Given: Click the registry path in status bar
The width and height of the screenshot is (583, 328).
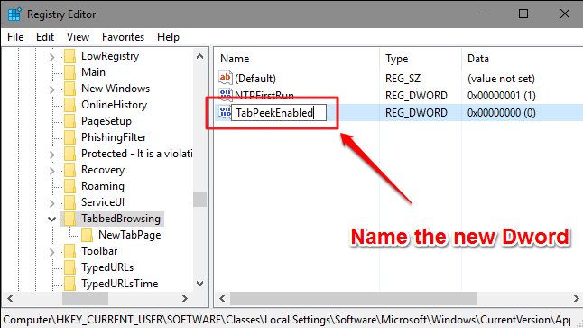Looking at the screenshot, I should pos(286,320).
